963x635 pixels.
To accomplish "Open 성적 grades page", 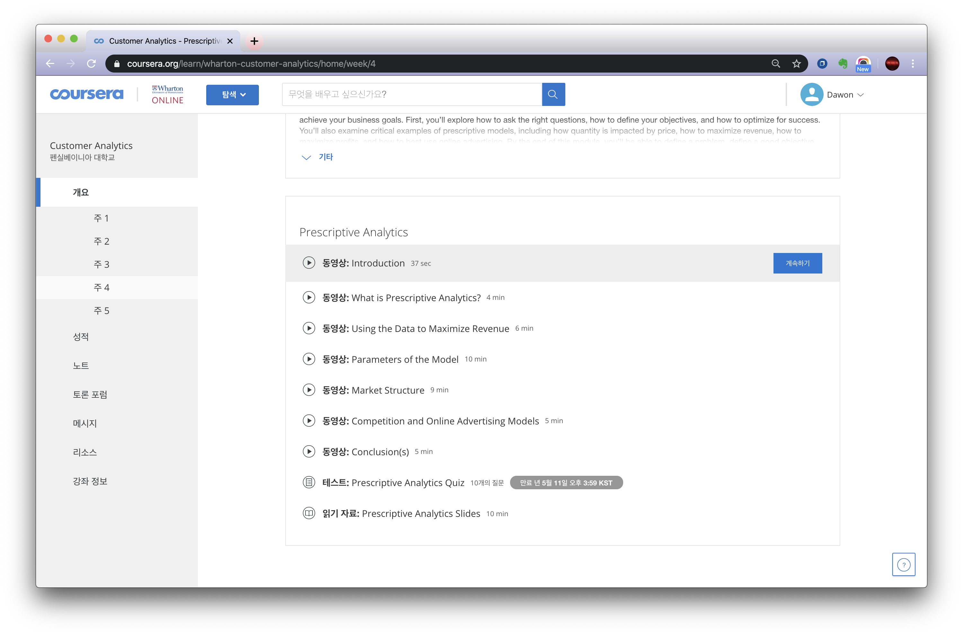I will tap(81, 336).
